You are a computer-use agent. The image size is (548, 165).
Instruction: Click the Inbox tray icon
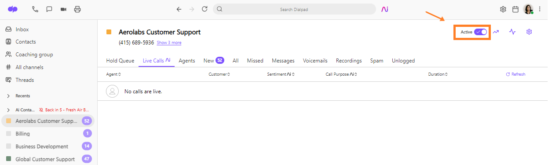pos(8,29)
